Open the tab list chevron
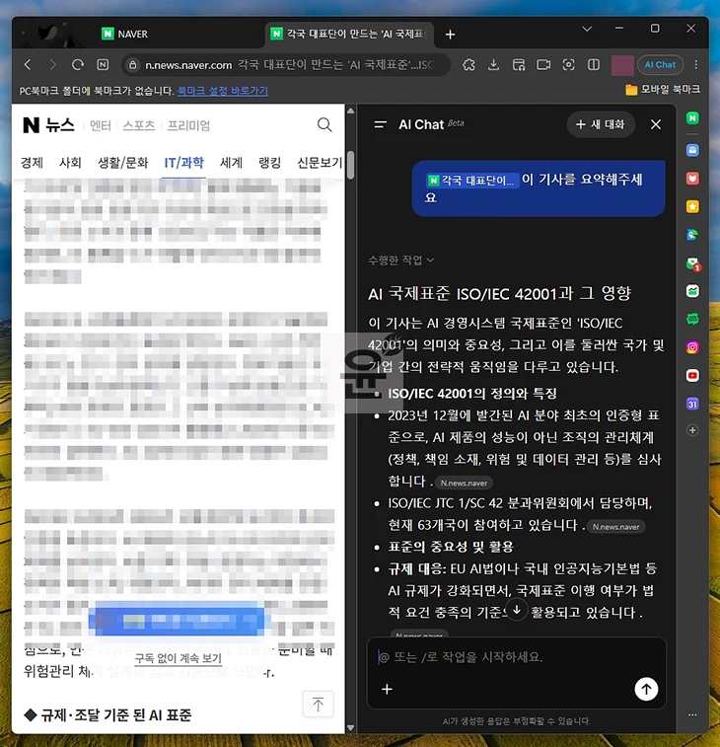 click(x=587, y=29)
